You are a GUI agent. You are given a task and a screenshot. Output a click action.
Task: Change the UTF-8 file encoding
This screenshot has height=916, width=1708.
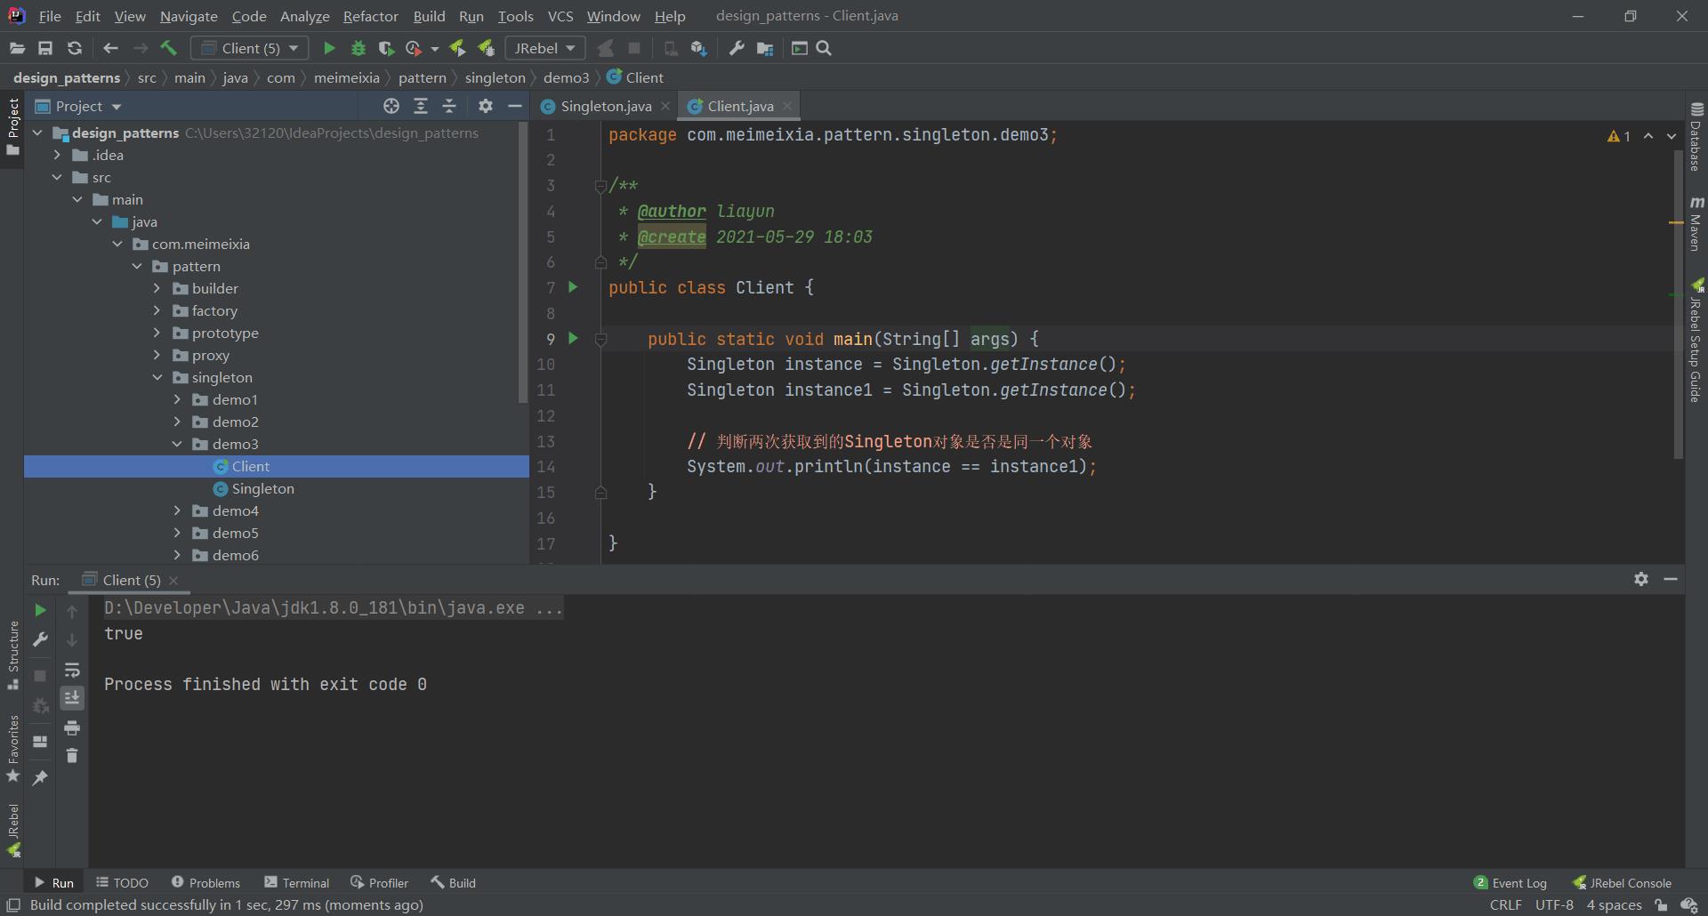(x=1554, y=905)
